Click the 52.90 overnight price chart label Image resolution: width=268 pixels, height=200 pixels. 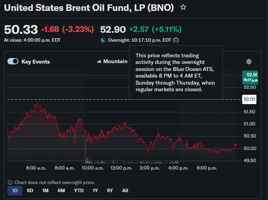(x=250, y=78)
